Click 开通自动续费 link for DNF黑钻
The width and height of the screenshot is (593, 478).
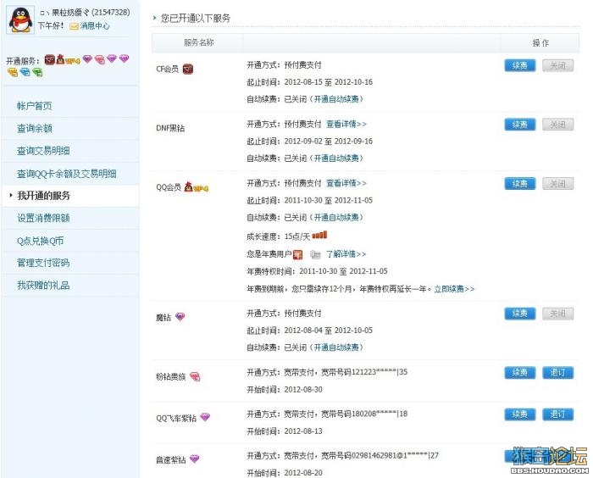pyautogui.click(x=336, y=158)
